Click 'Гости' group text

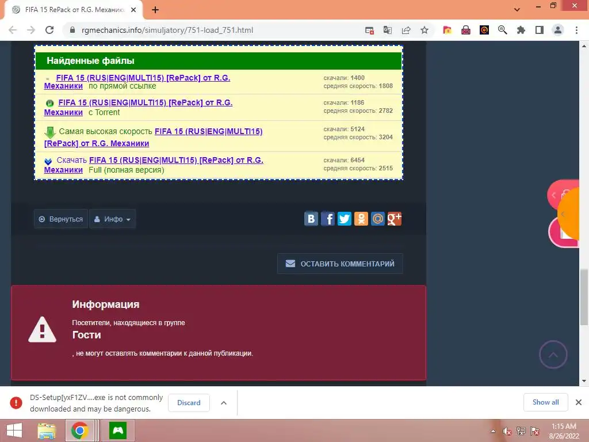(x=86, y=335)
